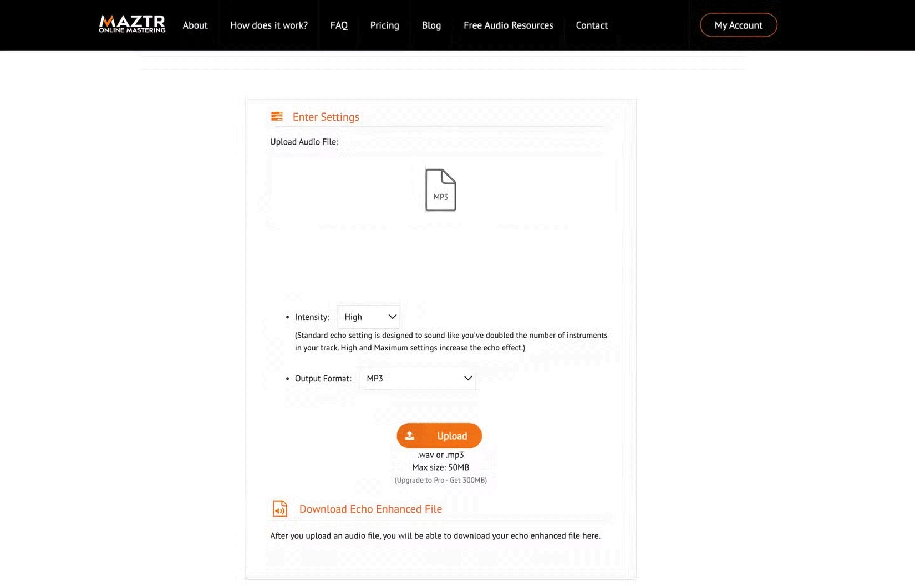Viewport: 915px width, 588px height.
Task: Click the Download Echo Enhanced File audio icon
Action: (280, 508)
